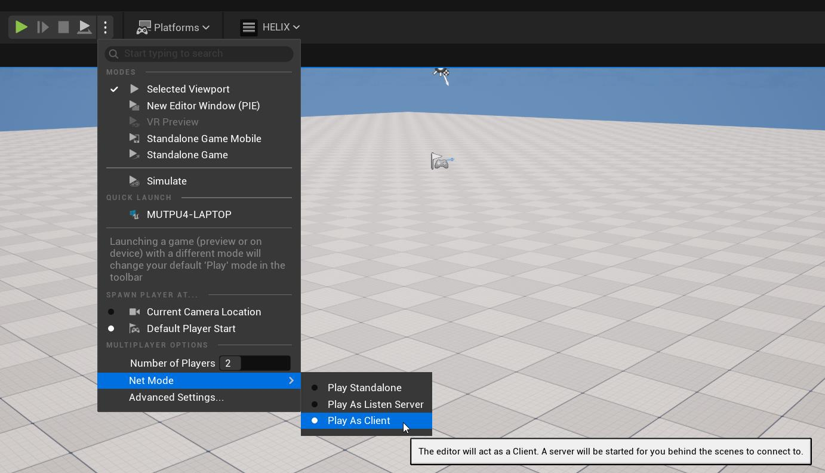Viewport: 825px width, 473px height.
Task: Launch on MUTPU4-LAPTOP device
Action: 189,214
